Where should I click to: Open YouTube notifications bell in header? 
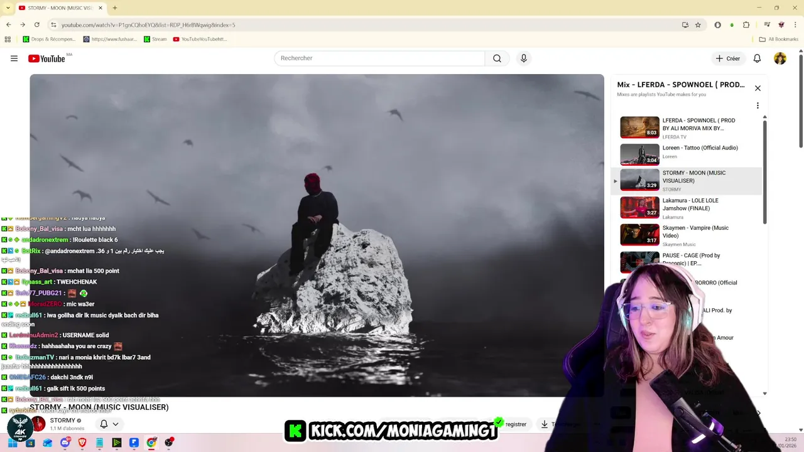pyautogui.click(x=757, y=58)
